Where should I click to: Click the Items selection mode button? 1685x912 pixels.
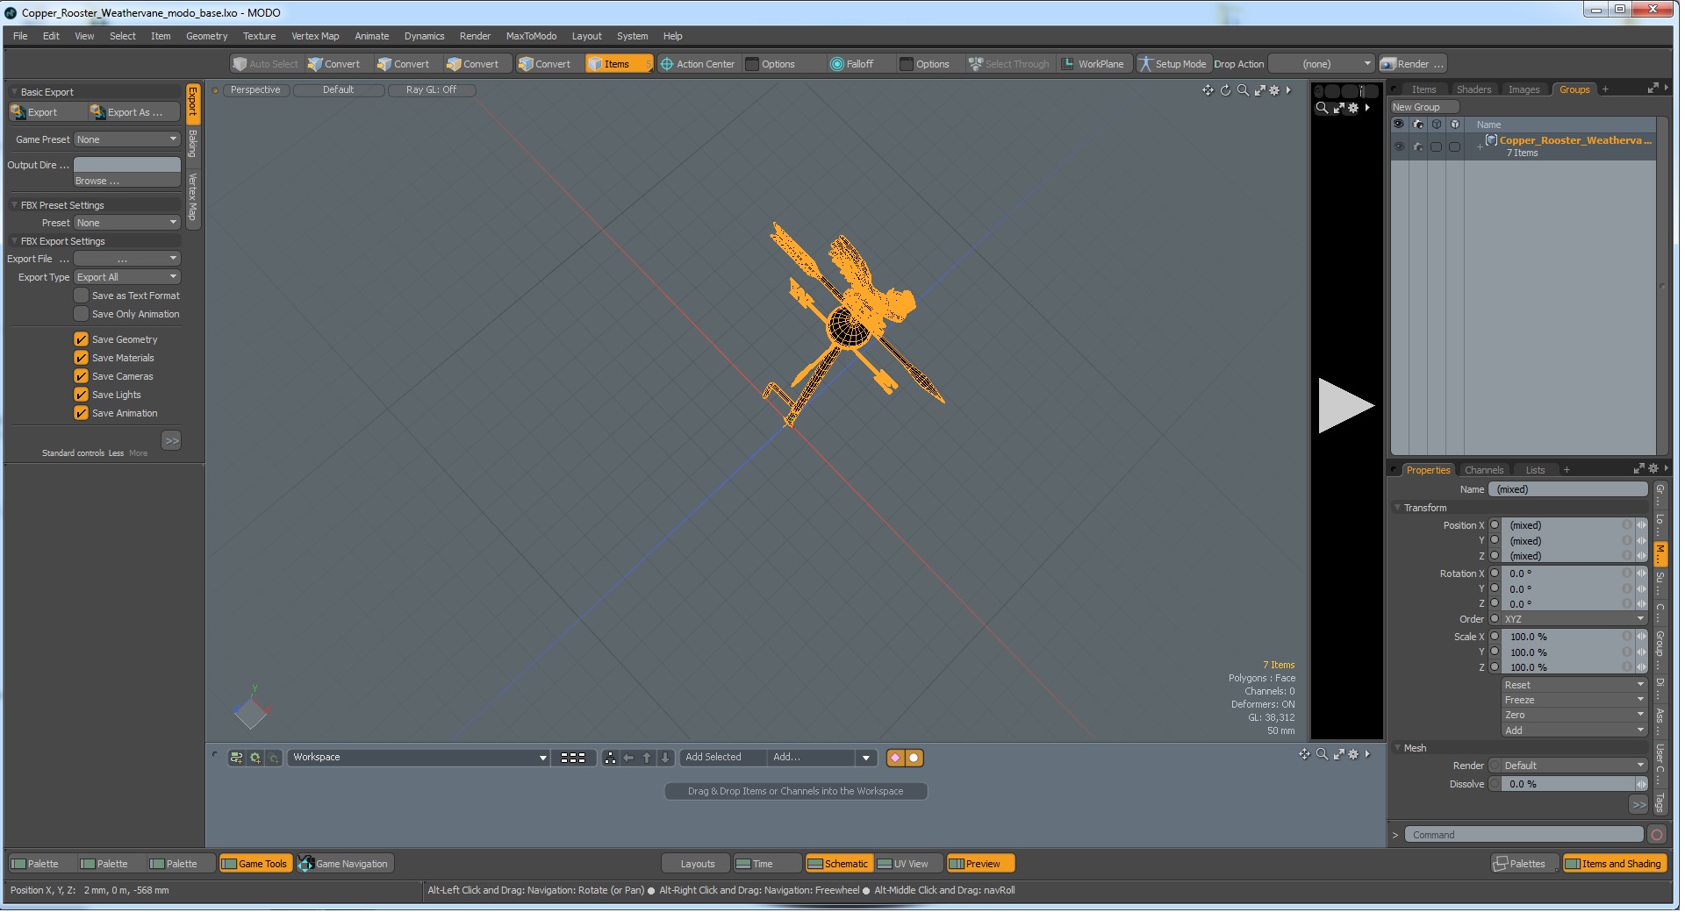[x=618, y=64]
